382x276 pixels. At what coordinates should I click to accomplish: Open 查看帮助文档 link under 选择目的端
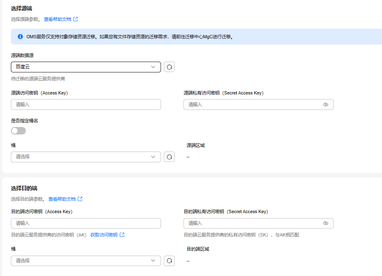62,199
